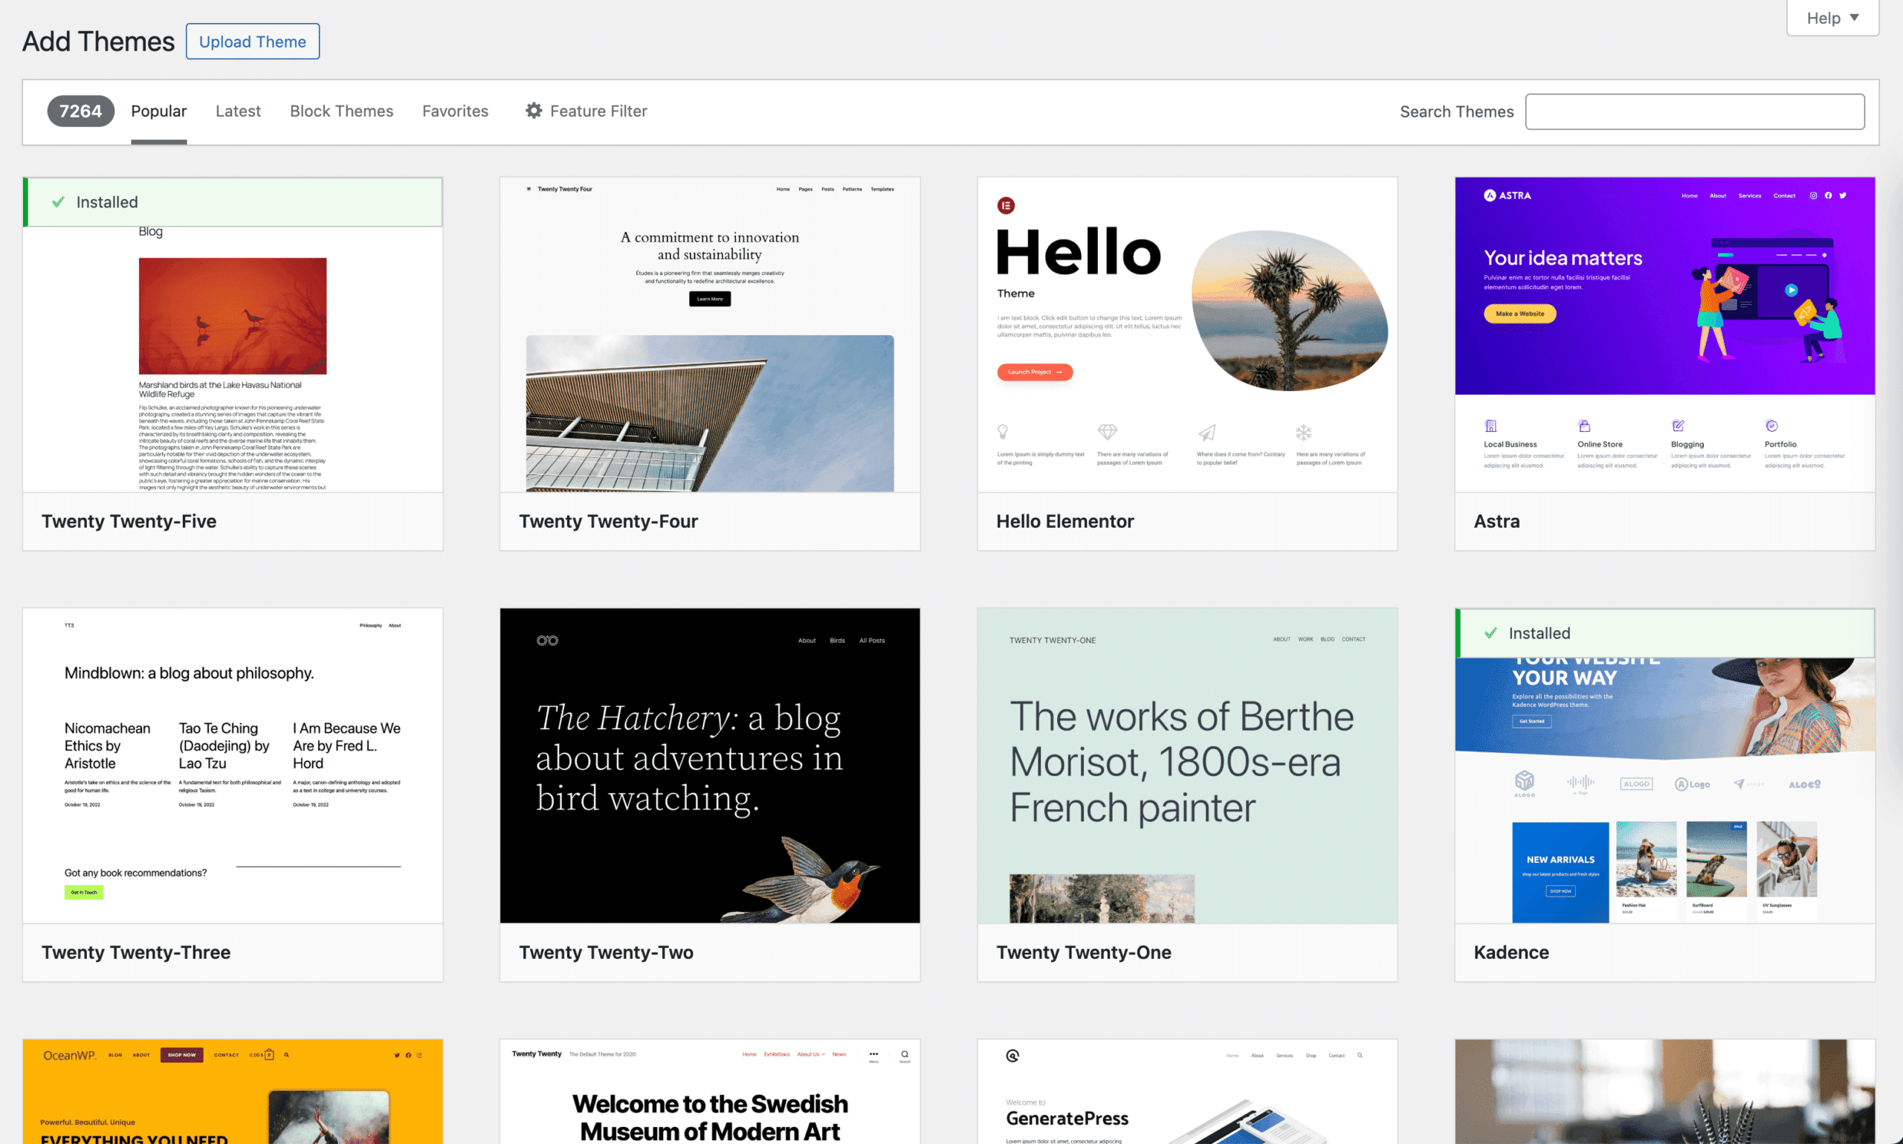1903x1144 pixels.
Task: Open the Twenty Twenty-Five theme screenshot
Action: point(233,335)
